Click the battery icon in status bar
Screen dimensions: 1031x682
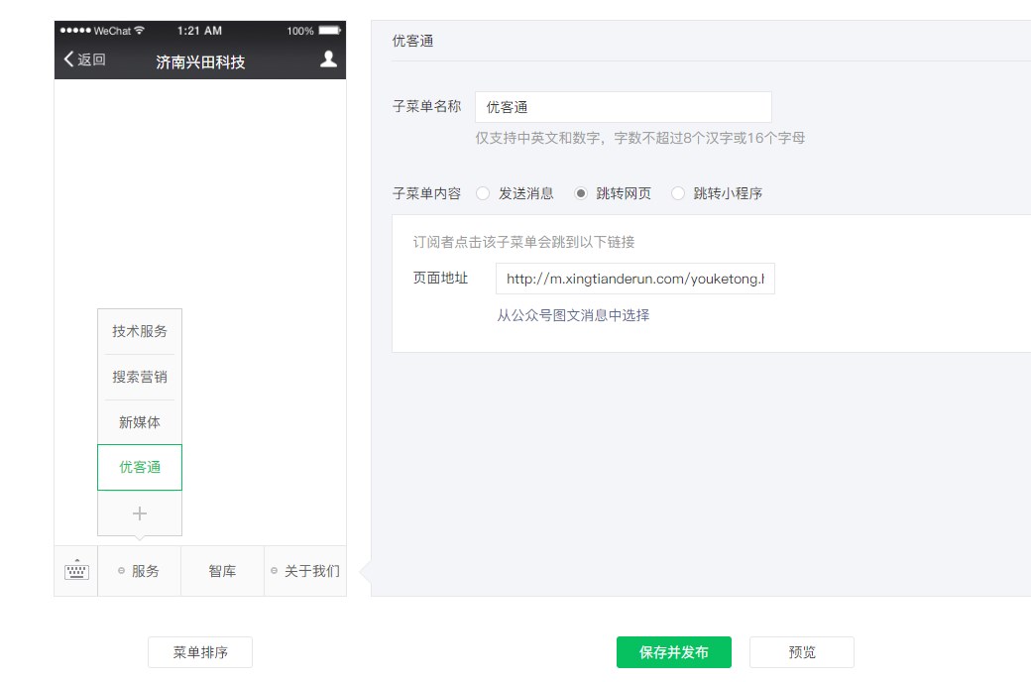click(x=329, y=31)
